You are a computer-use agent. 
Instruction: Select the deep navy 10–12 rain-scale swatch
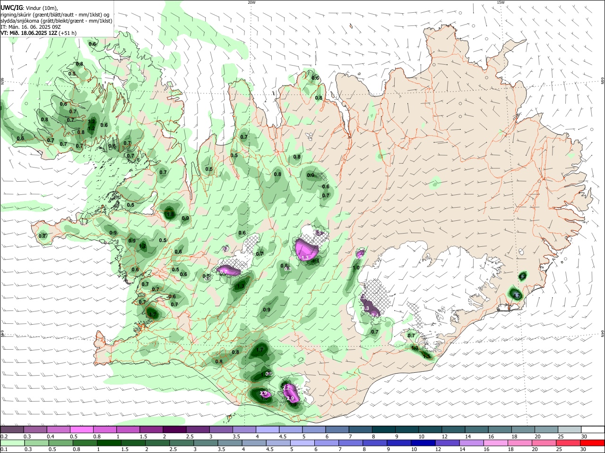[423, 443]
